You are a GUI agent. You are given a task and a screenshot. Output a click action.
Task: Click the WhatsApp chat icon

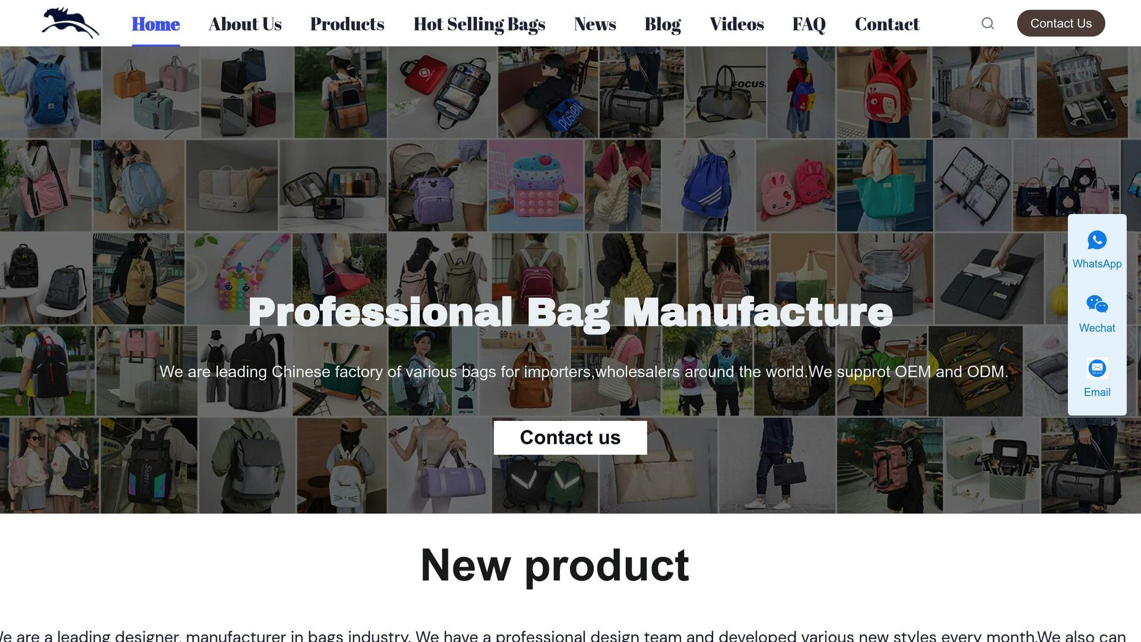tap(1097, 240)
